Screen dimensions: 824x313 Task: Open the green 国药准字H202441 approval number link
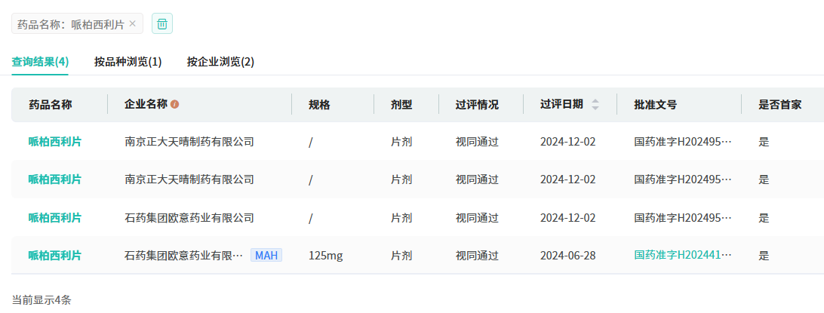point(683,256)
